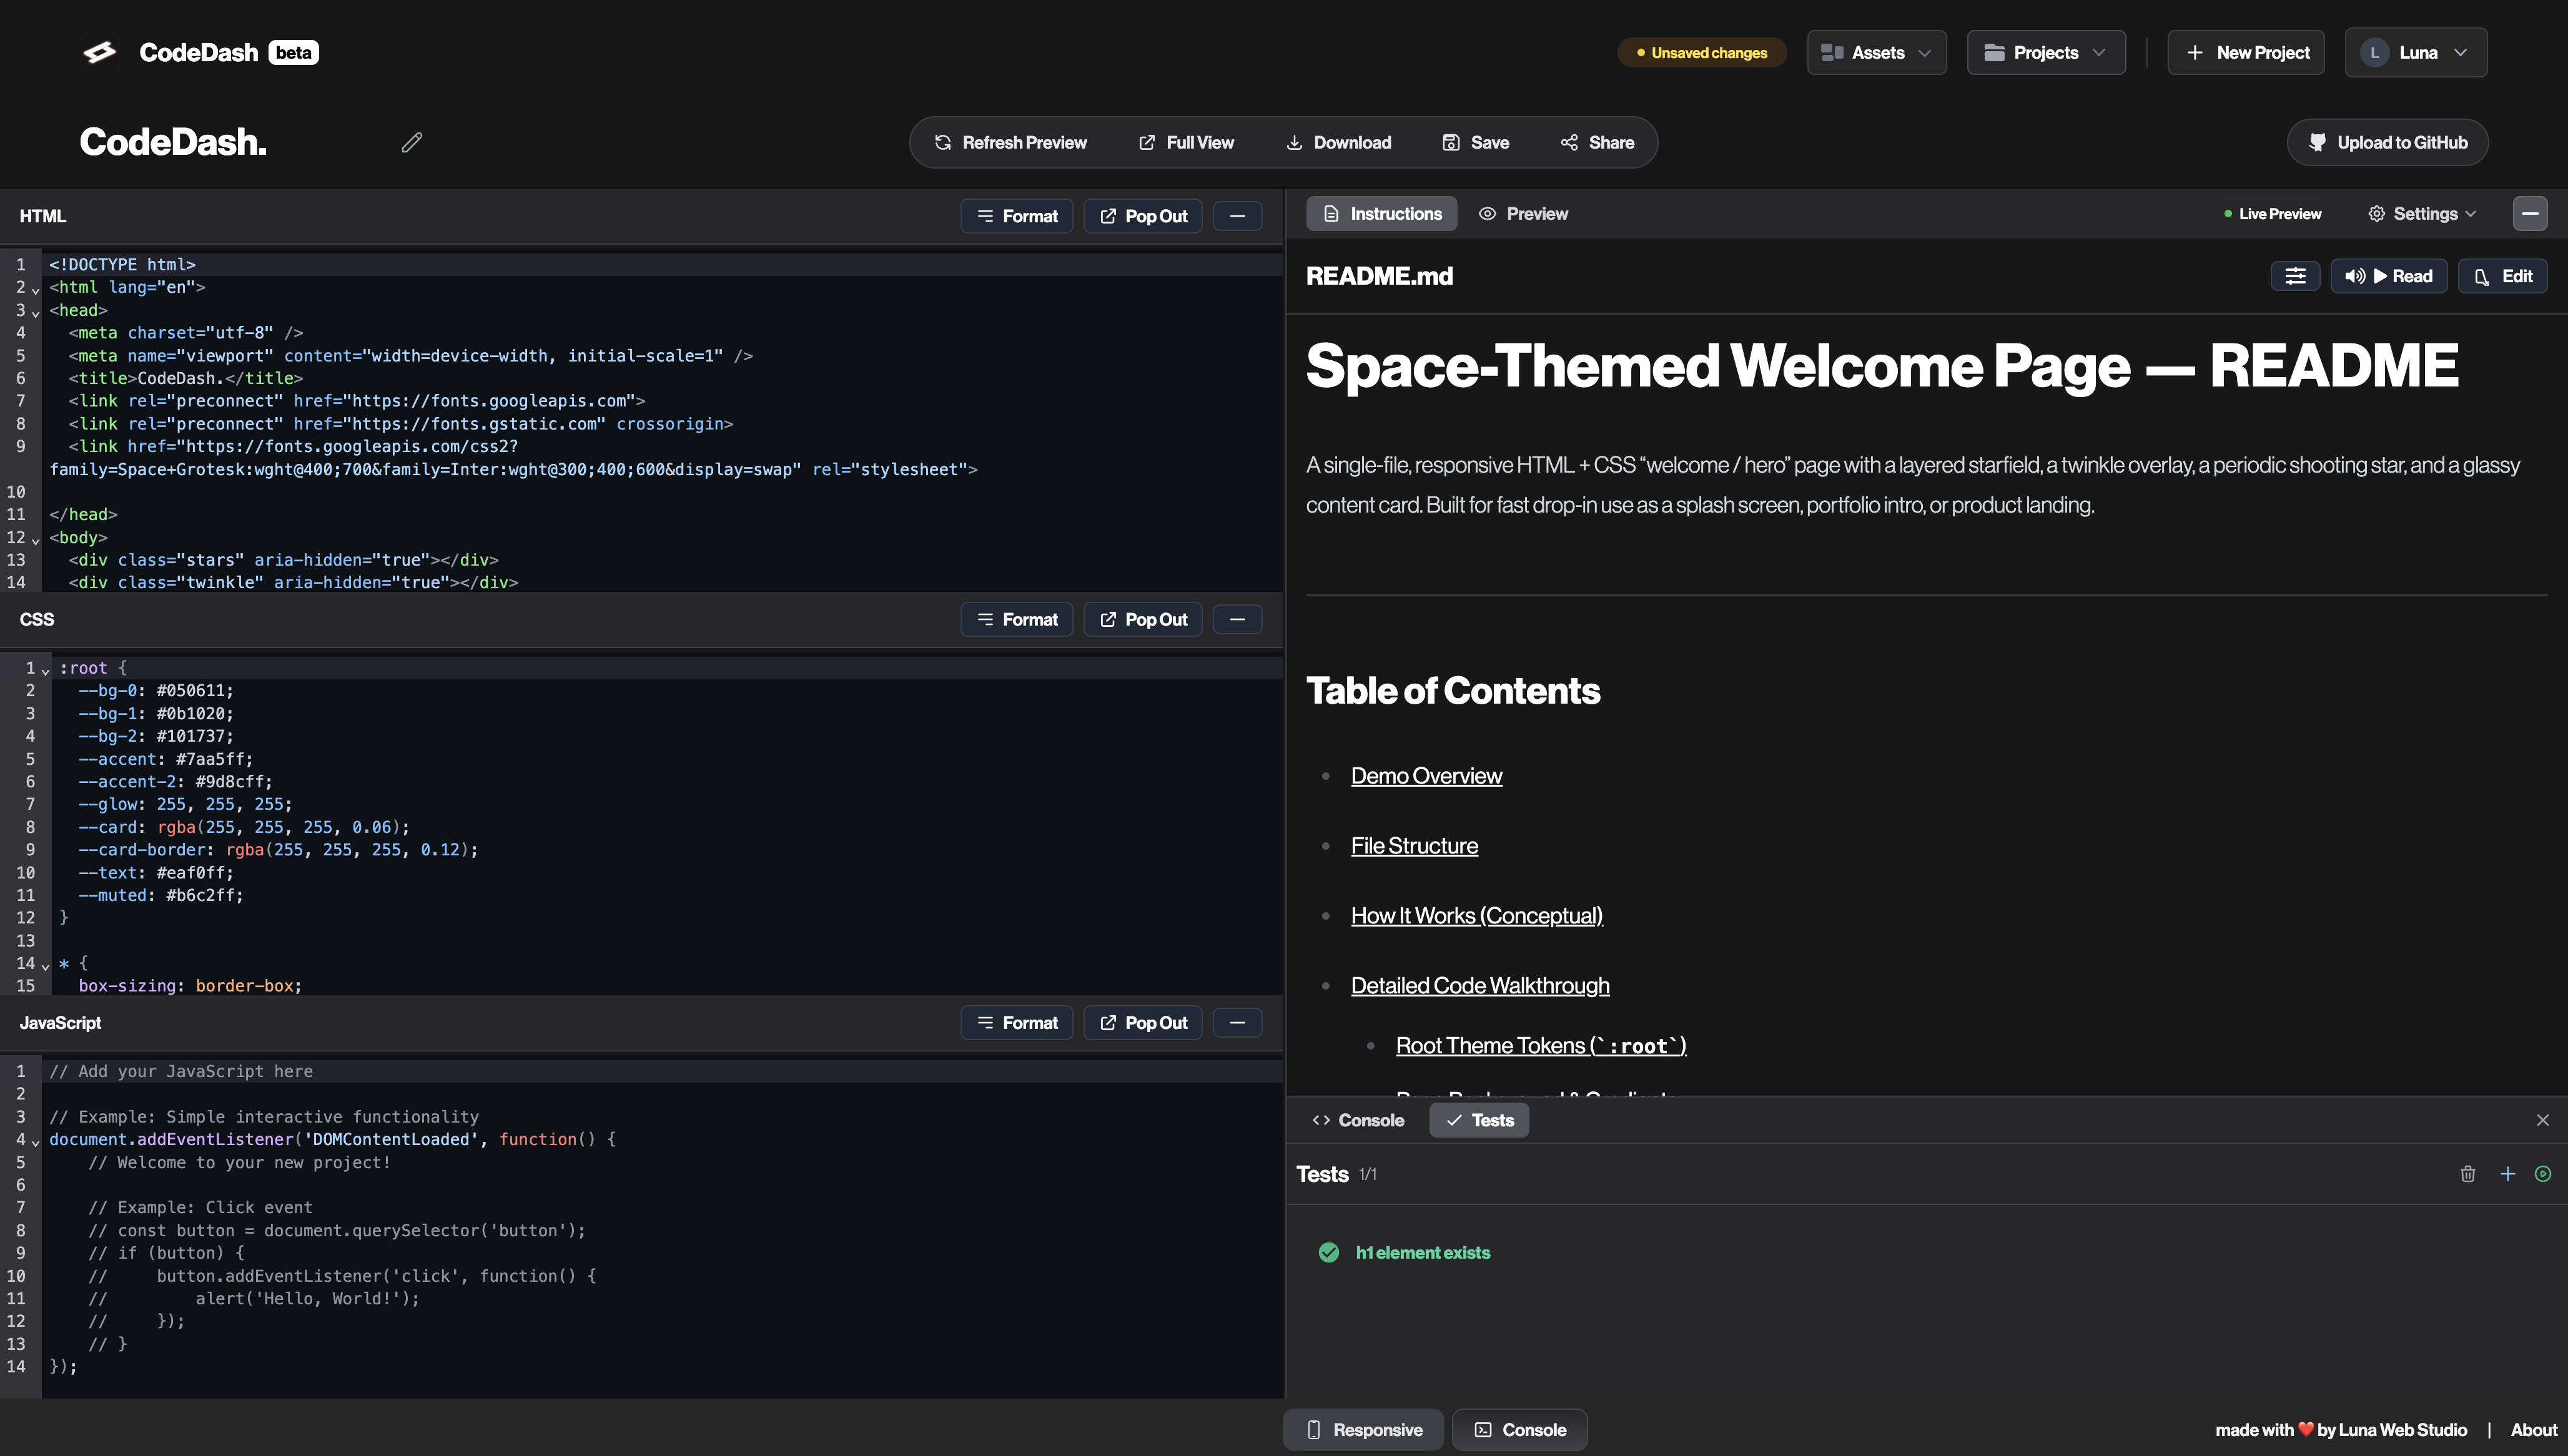
Task: Open README display settings with the sliders icon
Action: pos(2295,276)
